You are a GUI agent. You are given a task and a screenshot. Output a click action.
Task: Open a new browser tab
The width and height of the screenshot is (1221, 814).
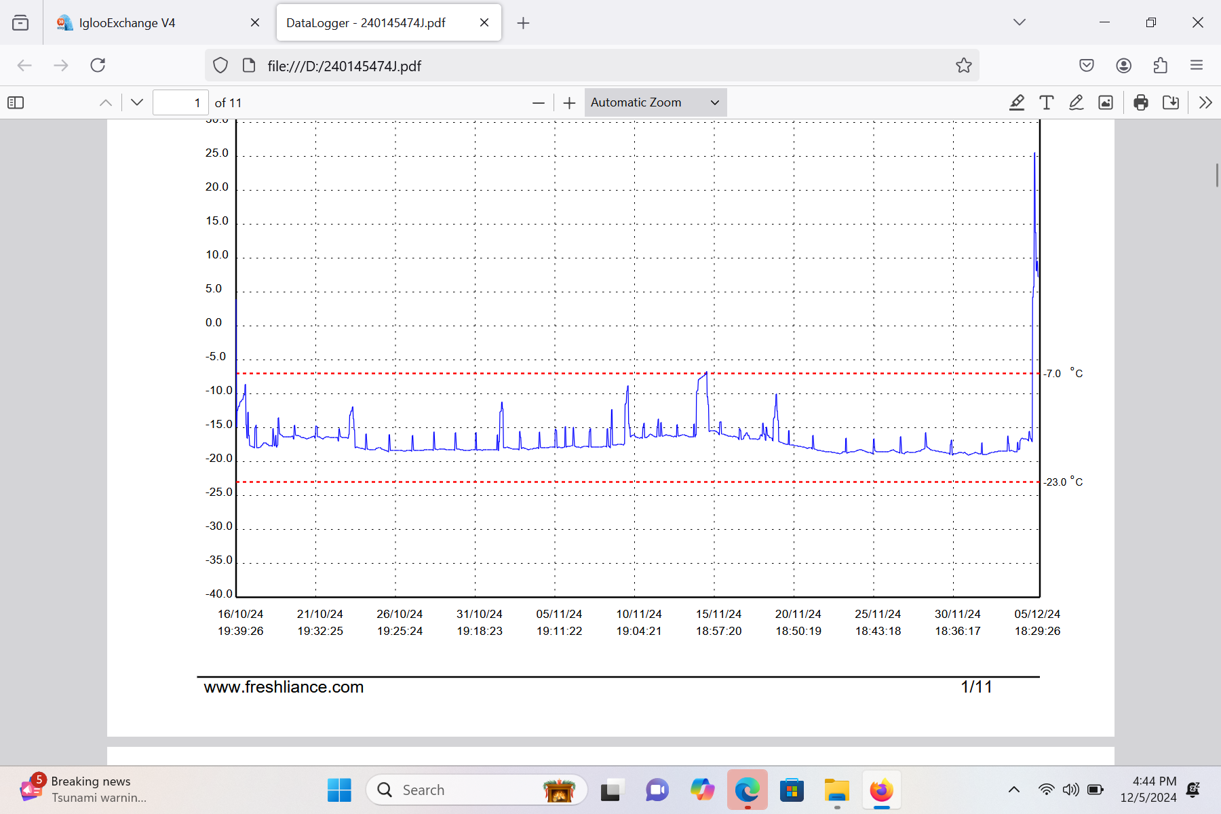click(523, 23)
